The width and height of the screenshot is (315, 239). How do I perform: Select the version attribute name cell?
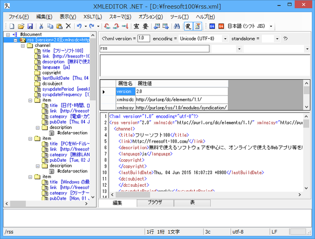tap(126, 92)
